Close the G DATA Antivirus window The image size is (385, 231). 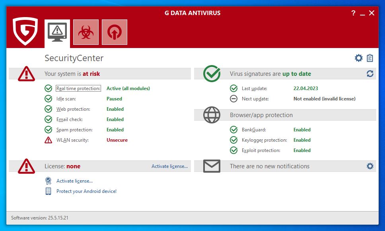(x=372, y=13)
